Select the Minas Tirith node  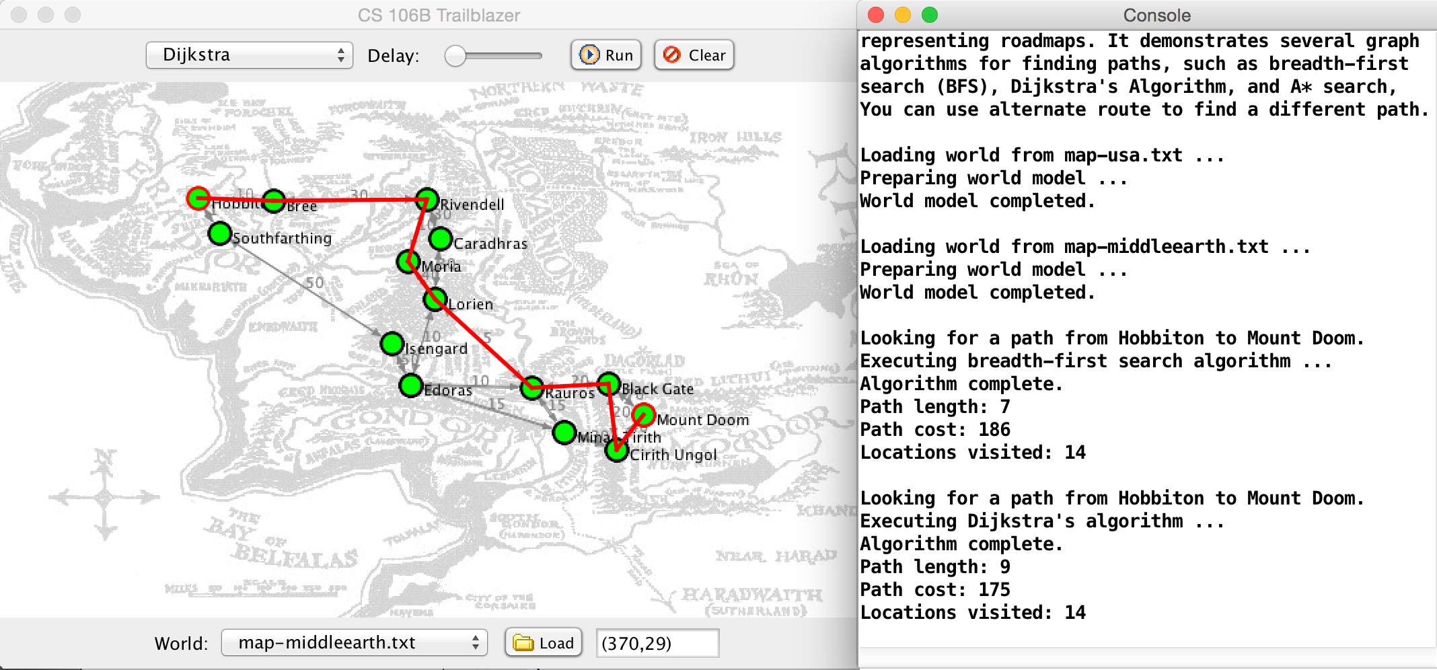tap(564, 433)
